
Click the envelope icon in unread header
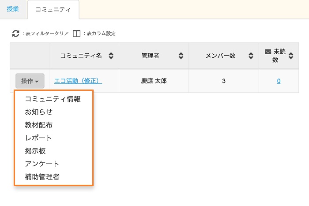click(268, 52)
